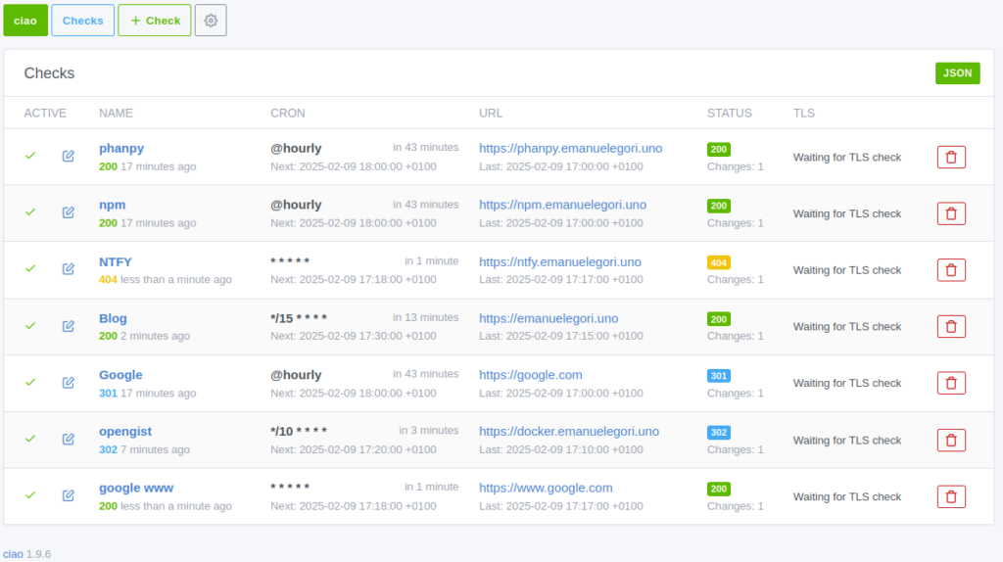The image size is (1003, 562).
Task: Click the "*/15 * * * *" cron expression
Action: click(x=299, y=318)
